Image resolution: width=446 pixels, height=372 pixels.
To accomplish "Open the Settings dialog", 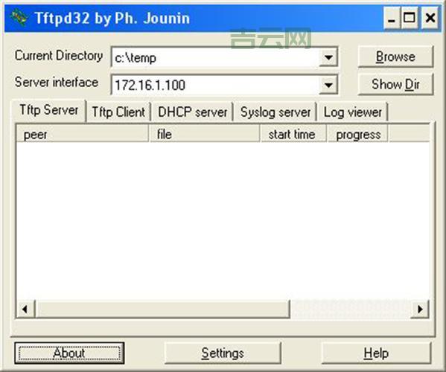I will pos(223,353).
